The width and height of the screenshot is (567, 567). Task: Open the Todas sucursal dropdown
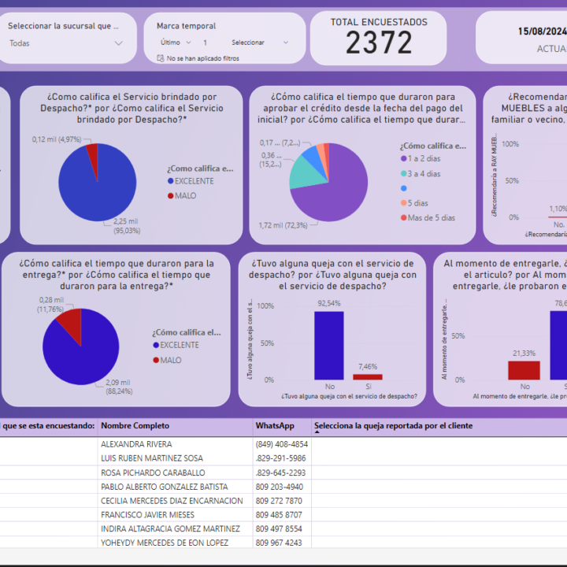66,43
